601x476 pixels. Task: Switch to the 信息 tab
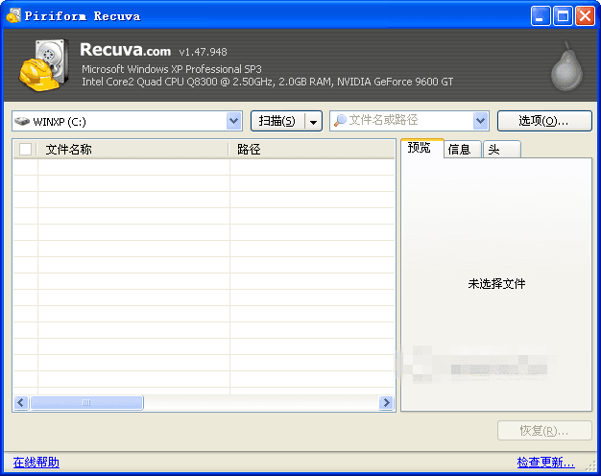[460, 150]
